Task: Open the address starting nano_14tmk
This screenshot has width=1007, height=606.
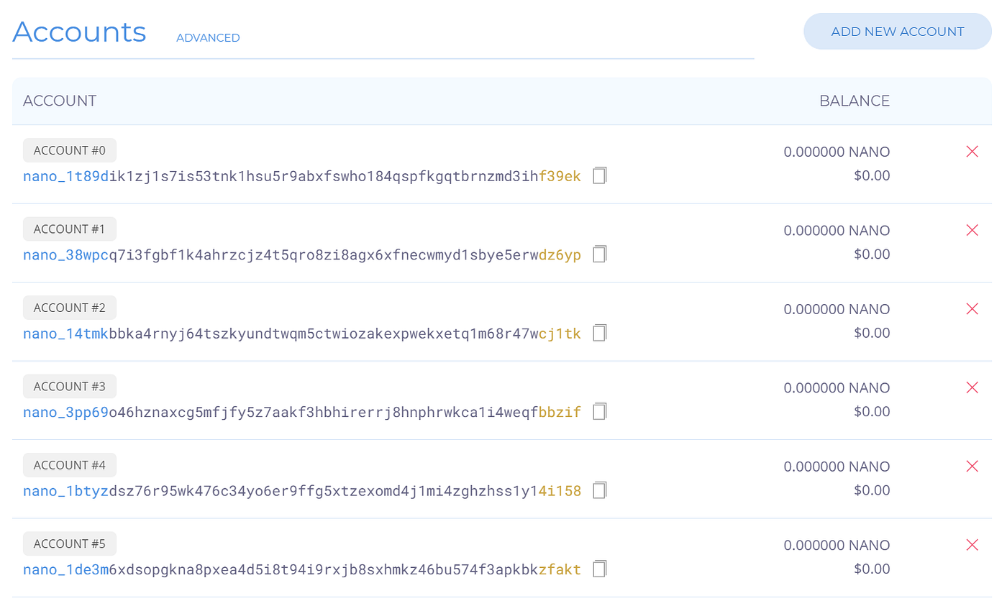Action: 302,334
